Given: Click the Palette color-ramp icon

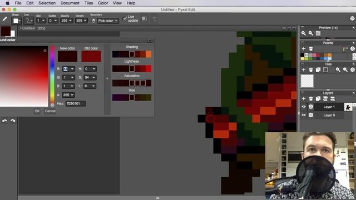Looking at the screenshot, I should (345, 49).
